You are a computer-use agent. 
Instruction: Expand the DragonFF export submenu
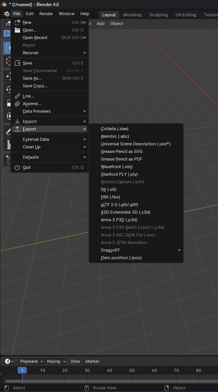[136, 250]
